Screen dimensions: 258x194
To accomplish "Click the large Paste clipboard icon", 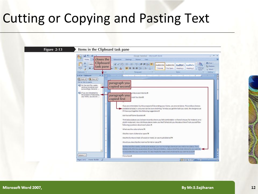I will point(80,65).
